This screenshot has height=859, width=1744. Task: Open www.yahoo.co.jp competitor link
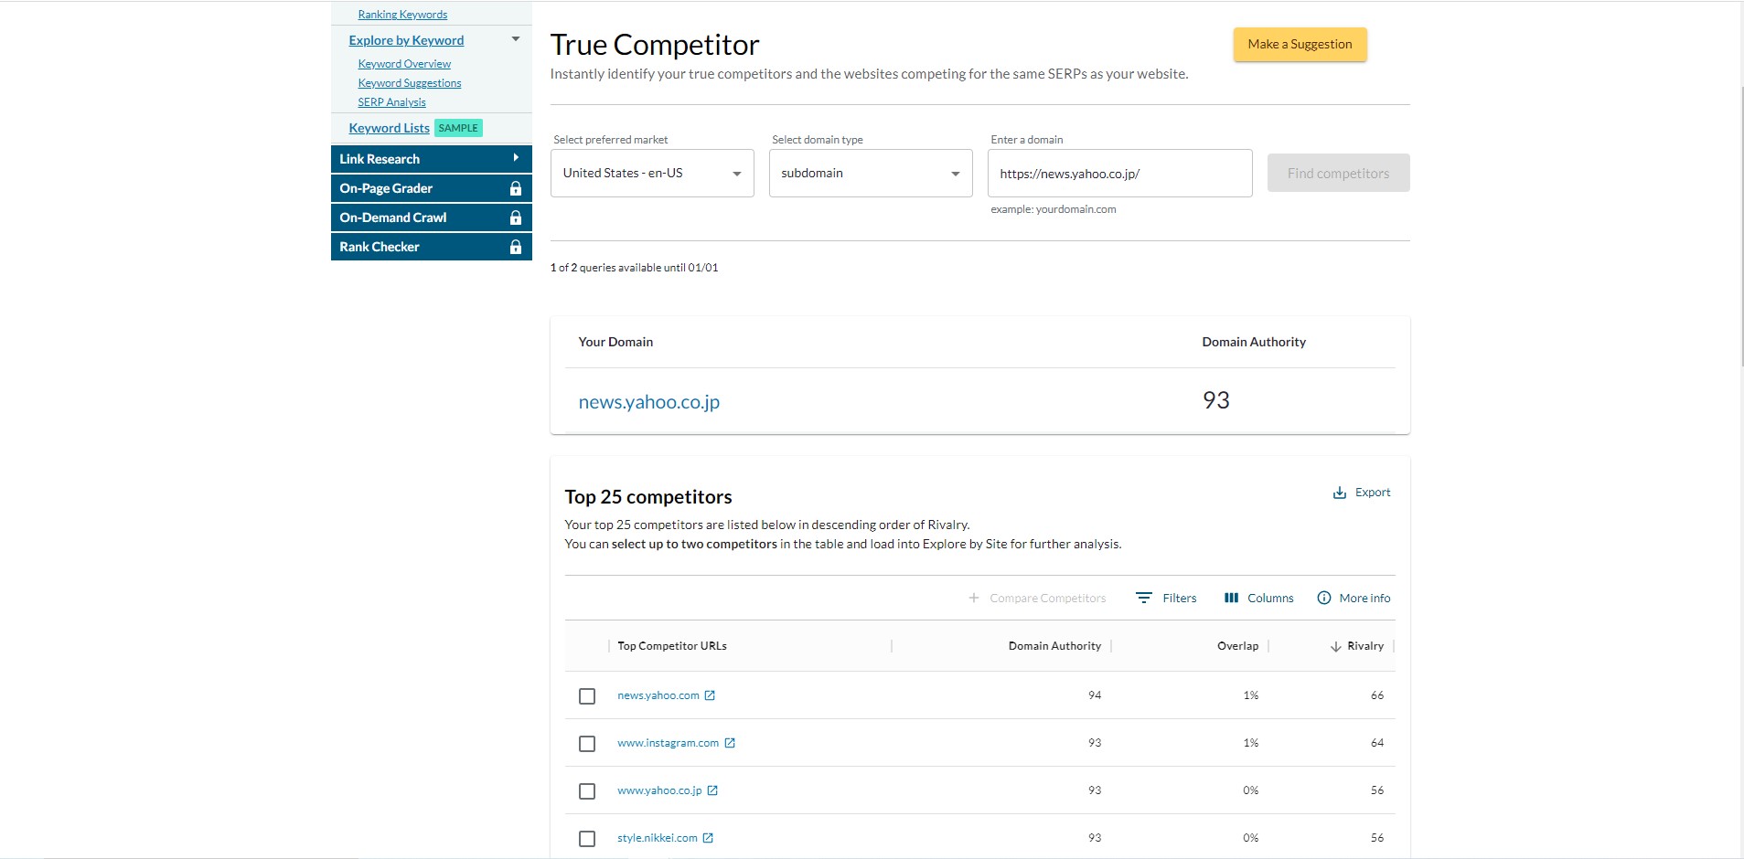(x=659, y=790)
